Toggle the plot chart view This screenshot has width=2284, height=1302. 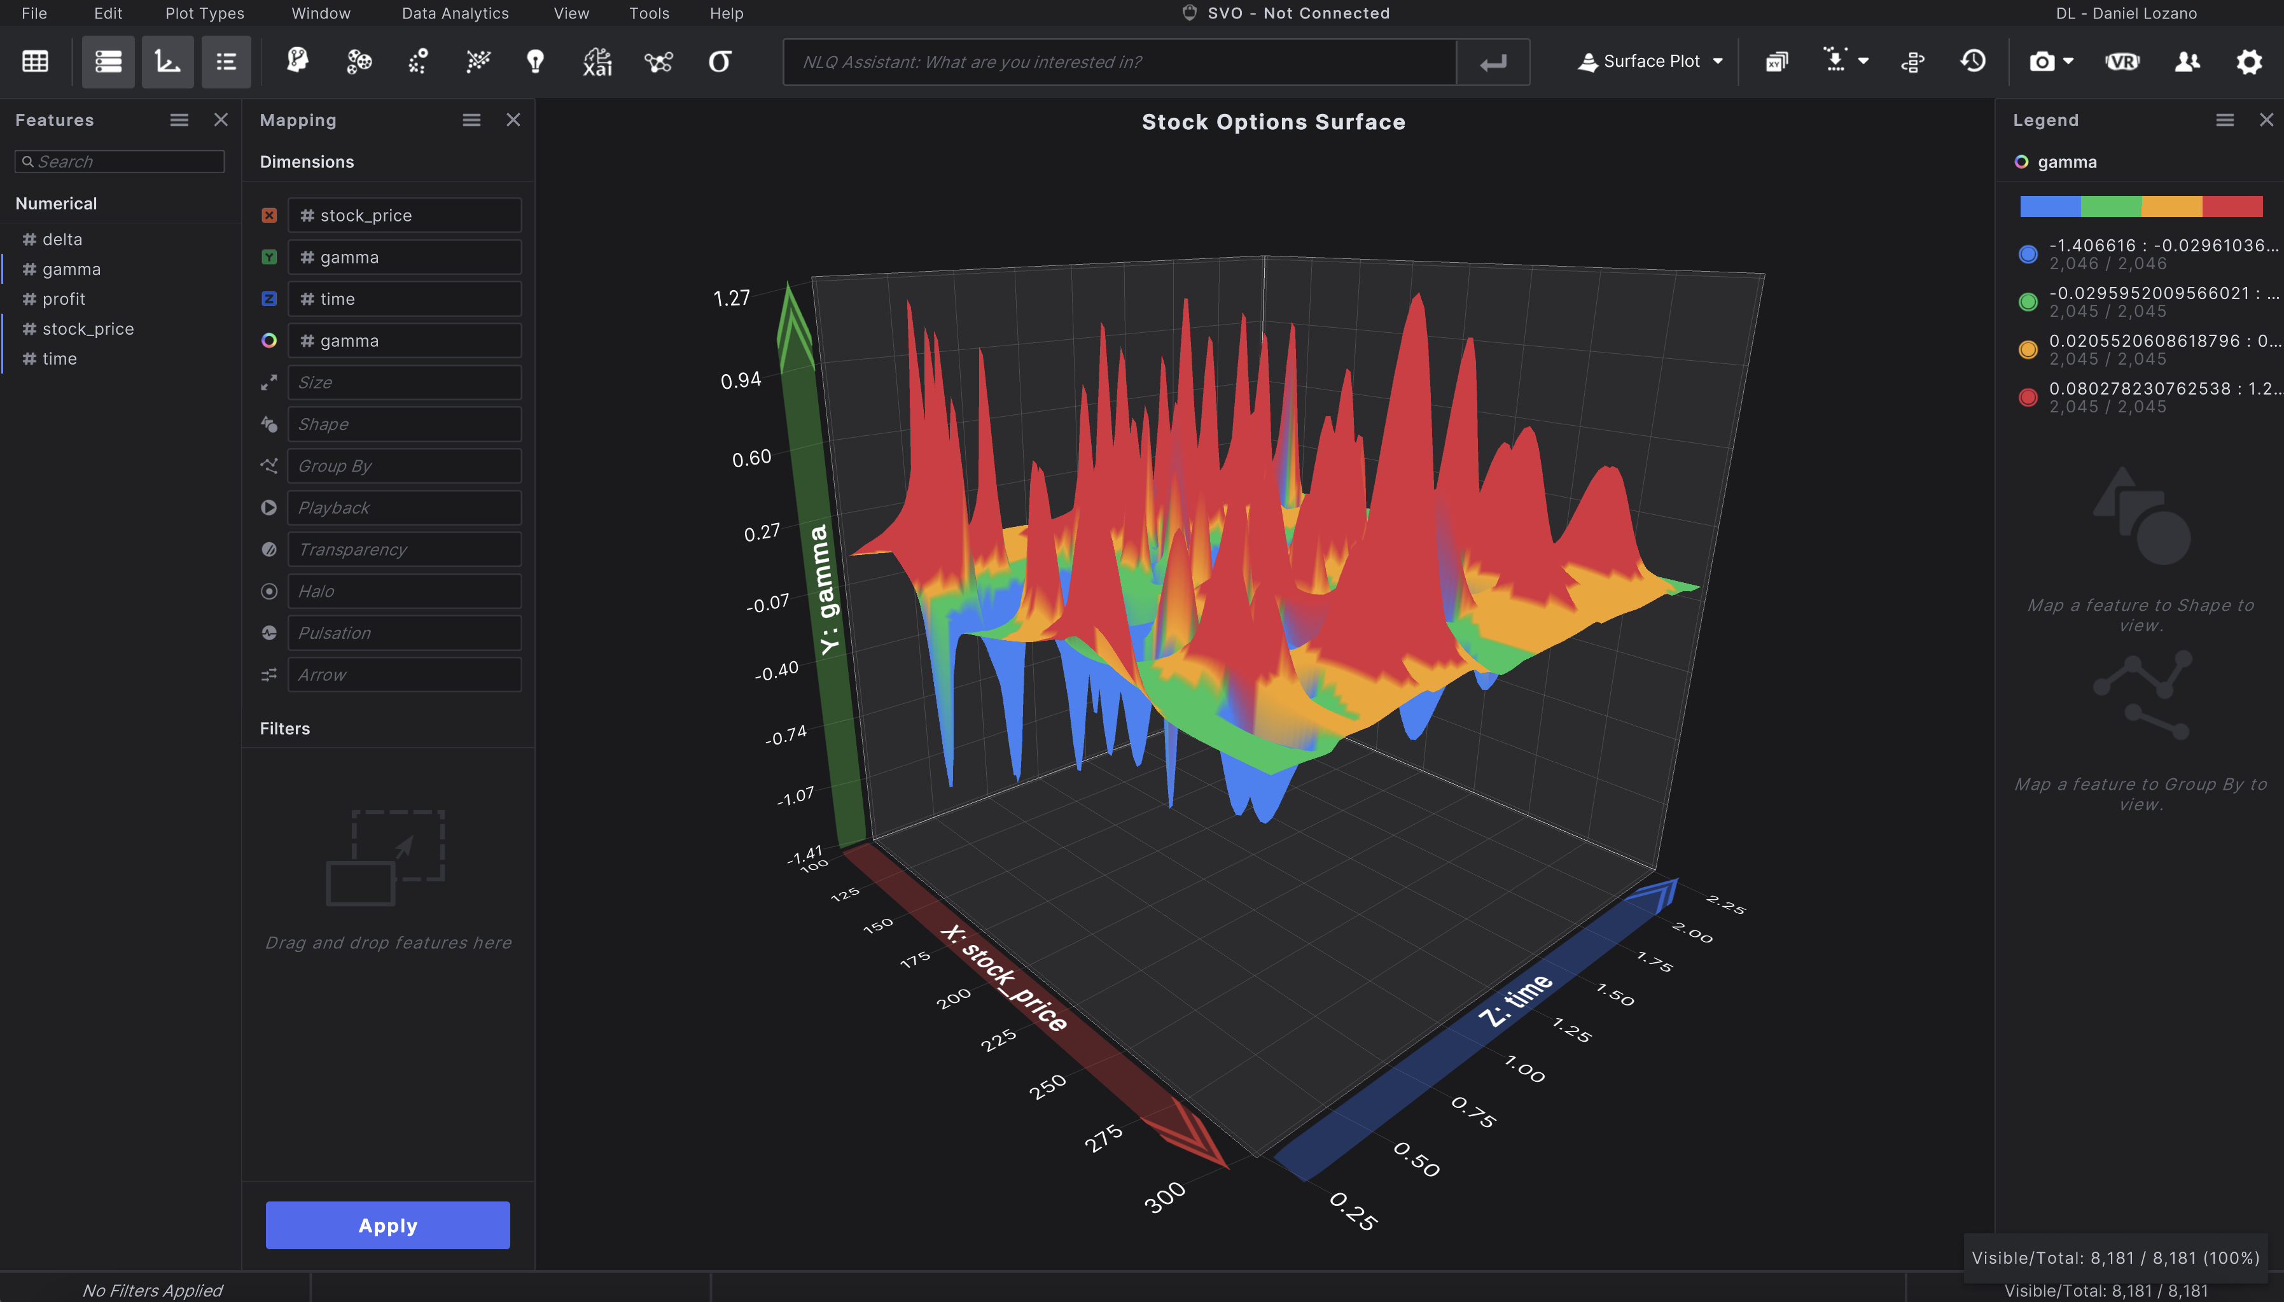[168, 62]
